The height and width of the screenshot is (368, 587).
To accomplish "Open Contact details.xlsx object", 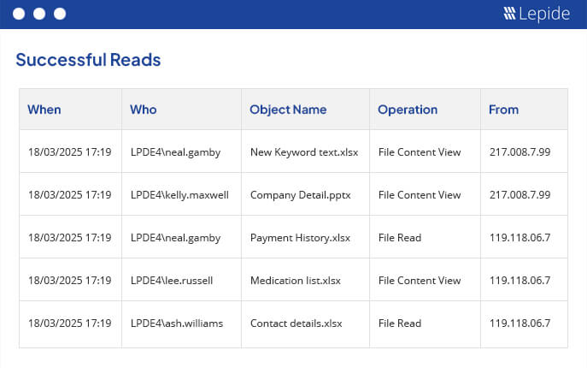I will [296, 323].
